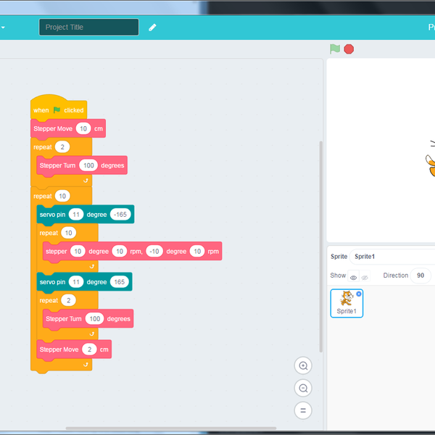Click the Project Title text field
The image size is (435, 435).
88,28
